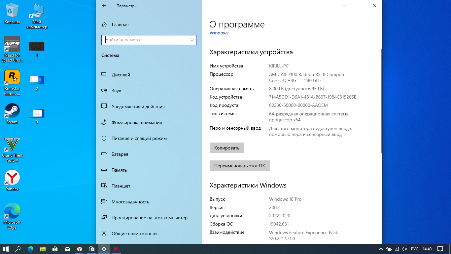The width and height of the screenshot is (451, 254).
Task: Click the Копировать button
Action: coord(227,148)
